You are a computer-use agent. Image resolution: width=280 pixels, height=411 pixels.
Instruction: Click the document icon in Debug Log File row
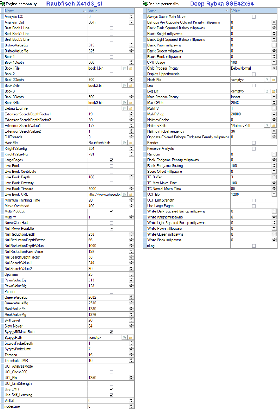point(125,108)
